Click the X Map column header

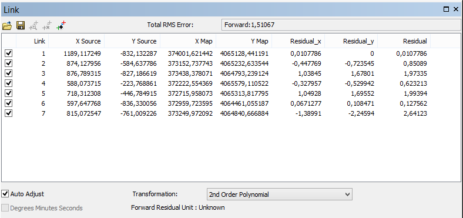pos(188,41)
